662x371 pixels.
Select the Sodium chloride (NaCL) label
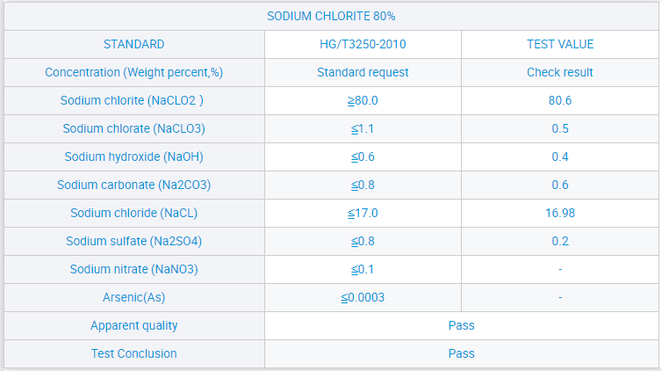click(x=133, y=213)
